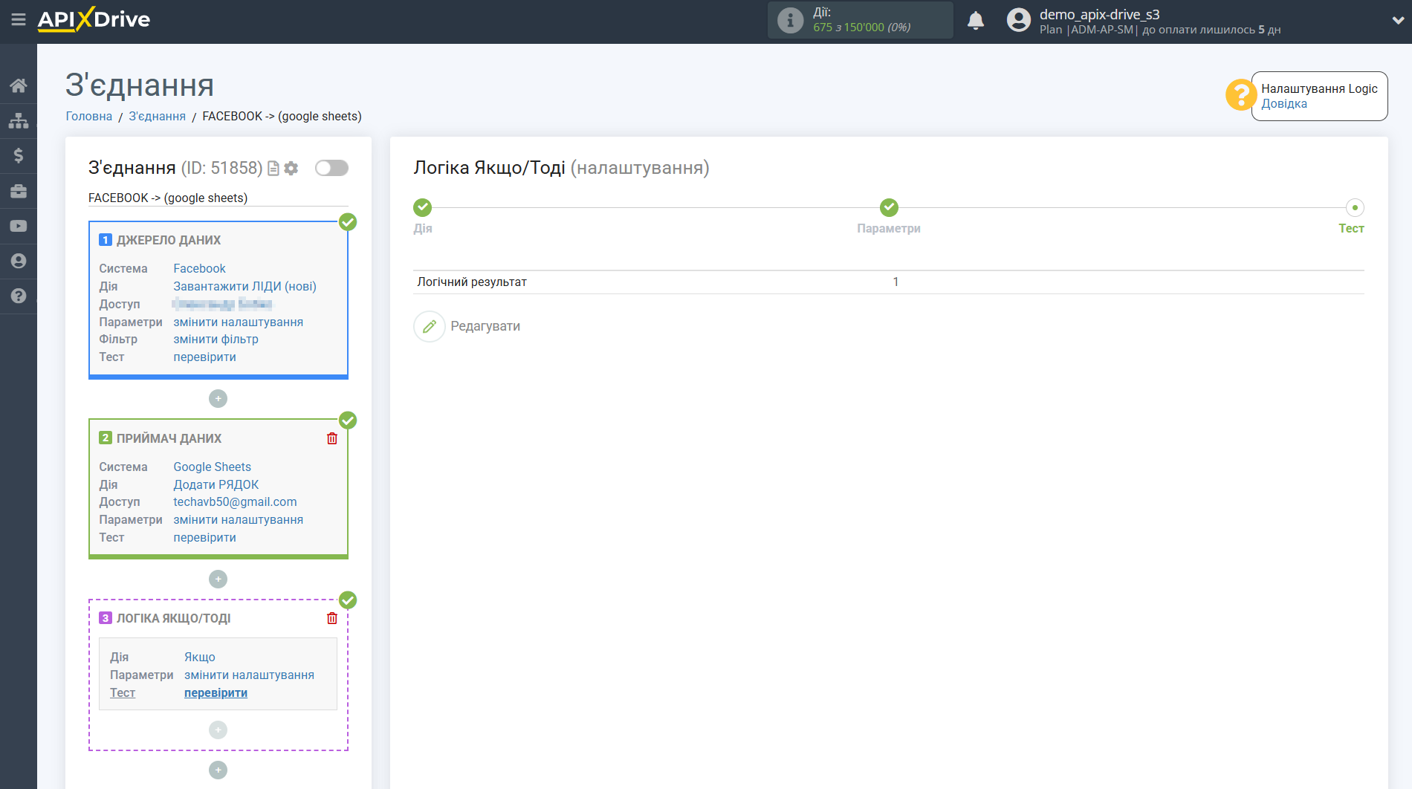
Task: Open the briefcase sidebar icon
Action: (x=19, y=191)
